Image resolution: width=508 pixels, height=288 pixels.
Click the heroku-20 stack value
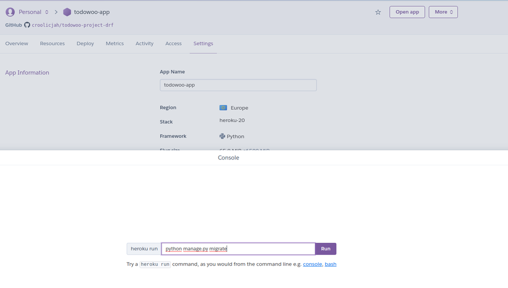[x=232, y=120]
